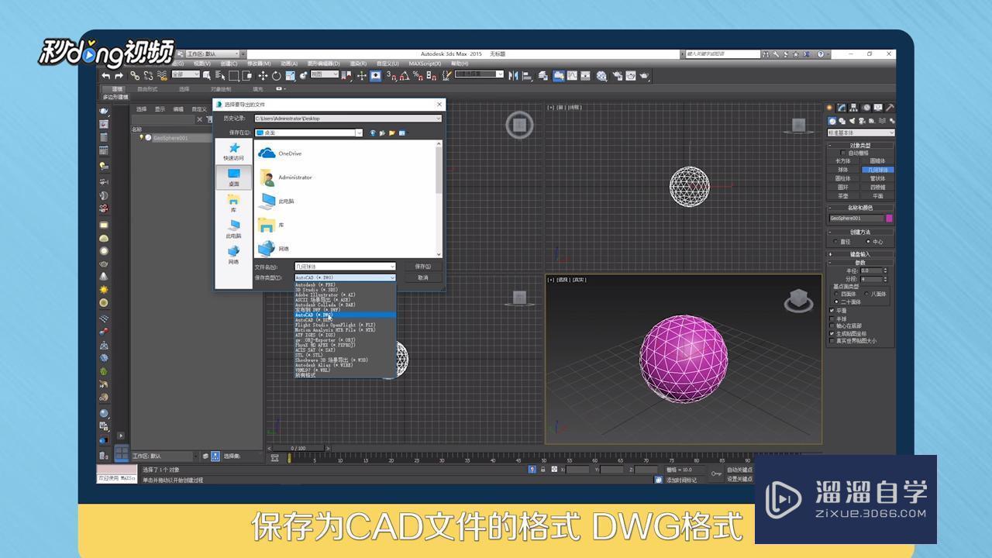Click the 几何球体 object type button

click(877, 168)
